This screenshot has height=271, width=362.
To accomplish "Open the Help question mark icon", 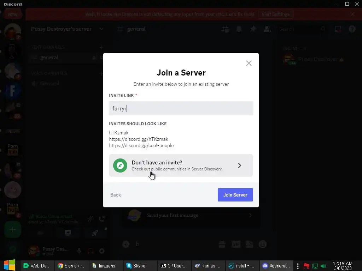I will click(x=352, y=29).
